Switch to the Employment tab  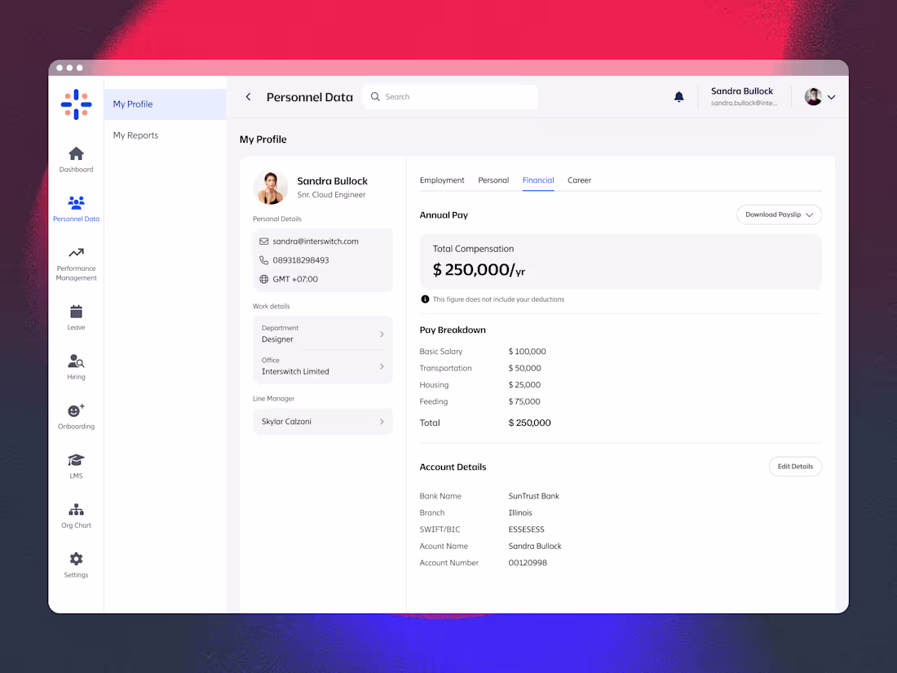(442, 180)
